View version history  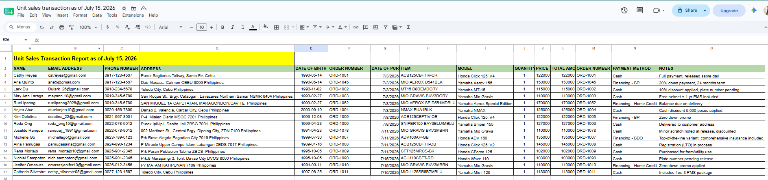624,11
